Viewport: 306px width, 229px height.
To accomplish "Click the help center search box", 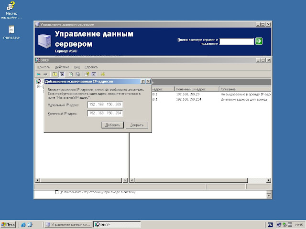I will click(x=237, y=42).
